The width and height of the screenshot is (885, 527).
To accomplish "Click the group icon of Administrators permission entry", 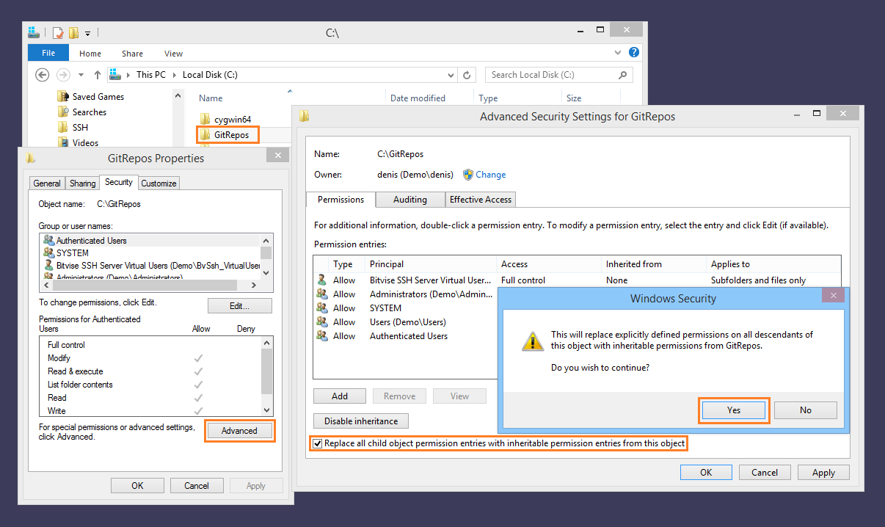I will [x=321, y=294].
